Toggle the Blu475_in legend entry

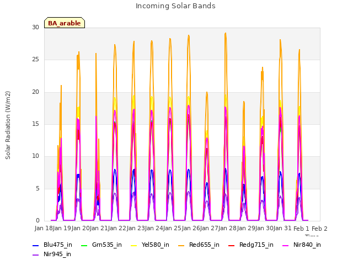point(52,245)
